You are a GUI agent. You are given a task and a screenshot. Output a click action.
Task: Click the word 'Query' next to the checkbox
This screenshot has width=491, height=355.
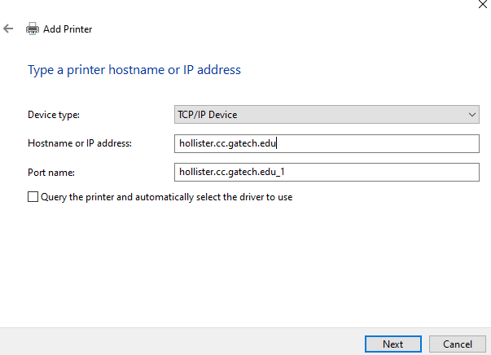coord(55,197)
